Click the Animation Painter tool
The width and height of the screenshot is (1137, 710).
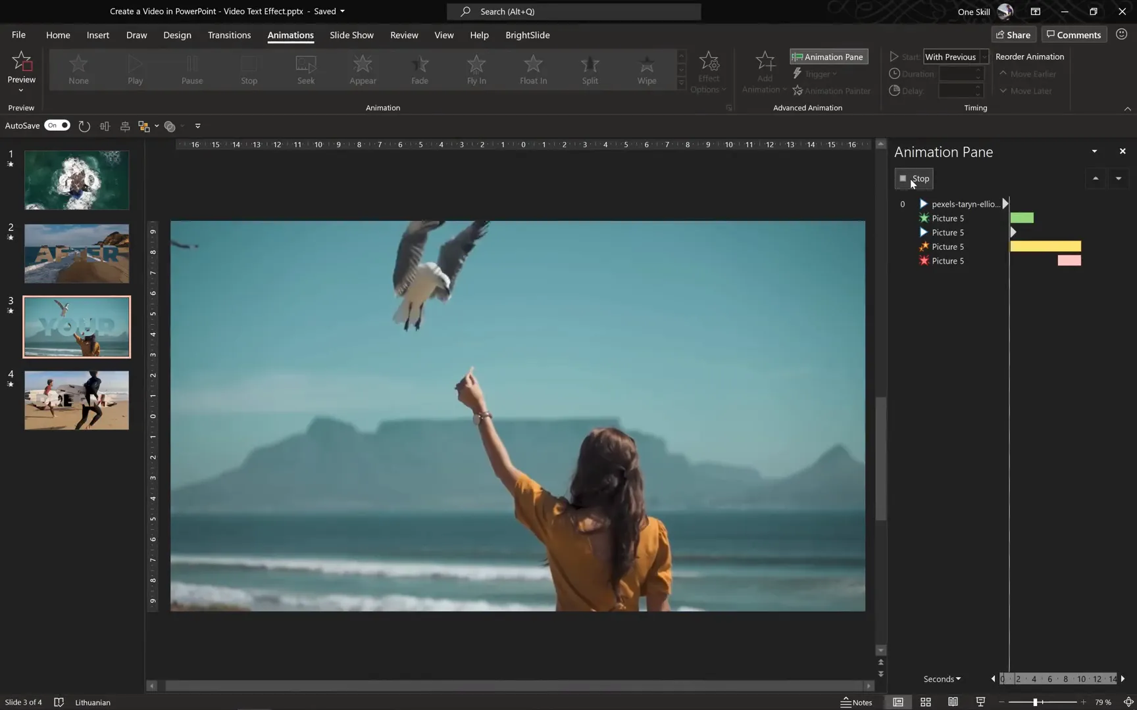click(831, 91)
